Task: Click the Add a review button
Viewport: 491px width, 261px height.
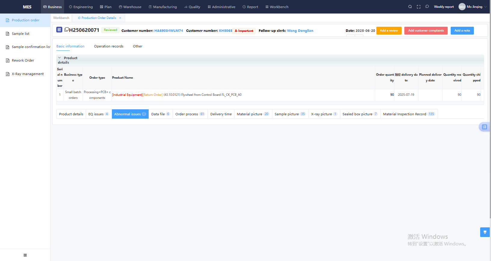Action: point(389,31)
